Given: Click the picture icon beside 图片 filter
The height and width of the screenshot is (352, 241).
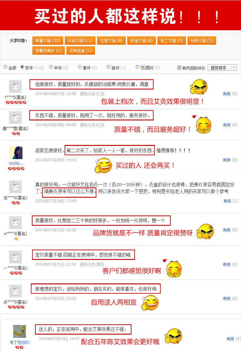Looking at the screenshot, I should [143, 67].
